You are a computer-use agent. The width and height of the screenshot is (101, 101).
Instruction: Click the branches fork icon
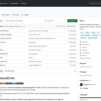(x=7, y=21)
